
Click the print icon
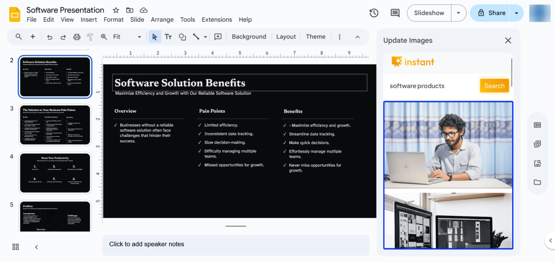pyautogui.click(x=76, y=37)
